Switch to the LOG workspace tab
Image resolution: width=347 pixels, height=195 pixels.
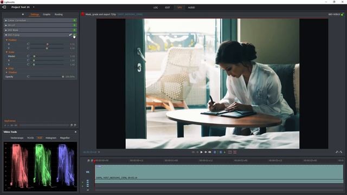[x=156, y=8]
